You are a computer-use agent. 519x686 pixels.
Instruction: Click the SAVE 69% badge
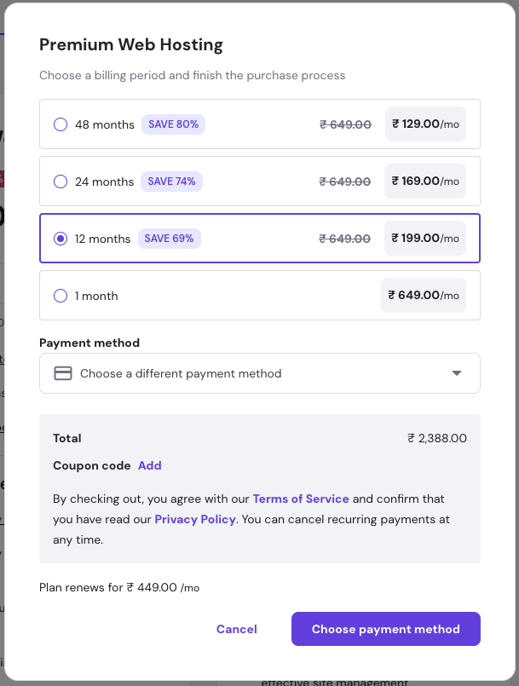tap(169, 239)
